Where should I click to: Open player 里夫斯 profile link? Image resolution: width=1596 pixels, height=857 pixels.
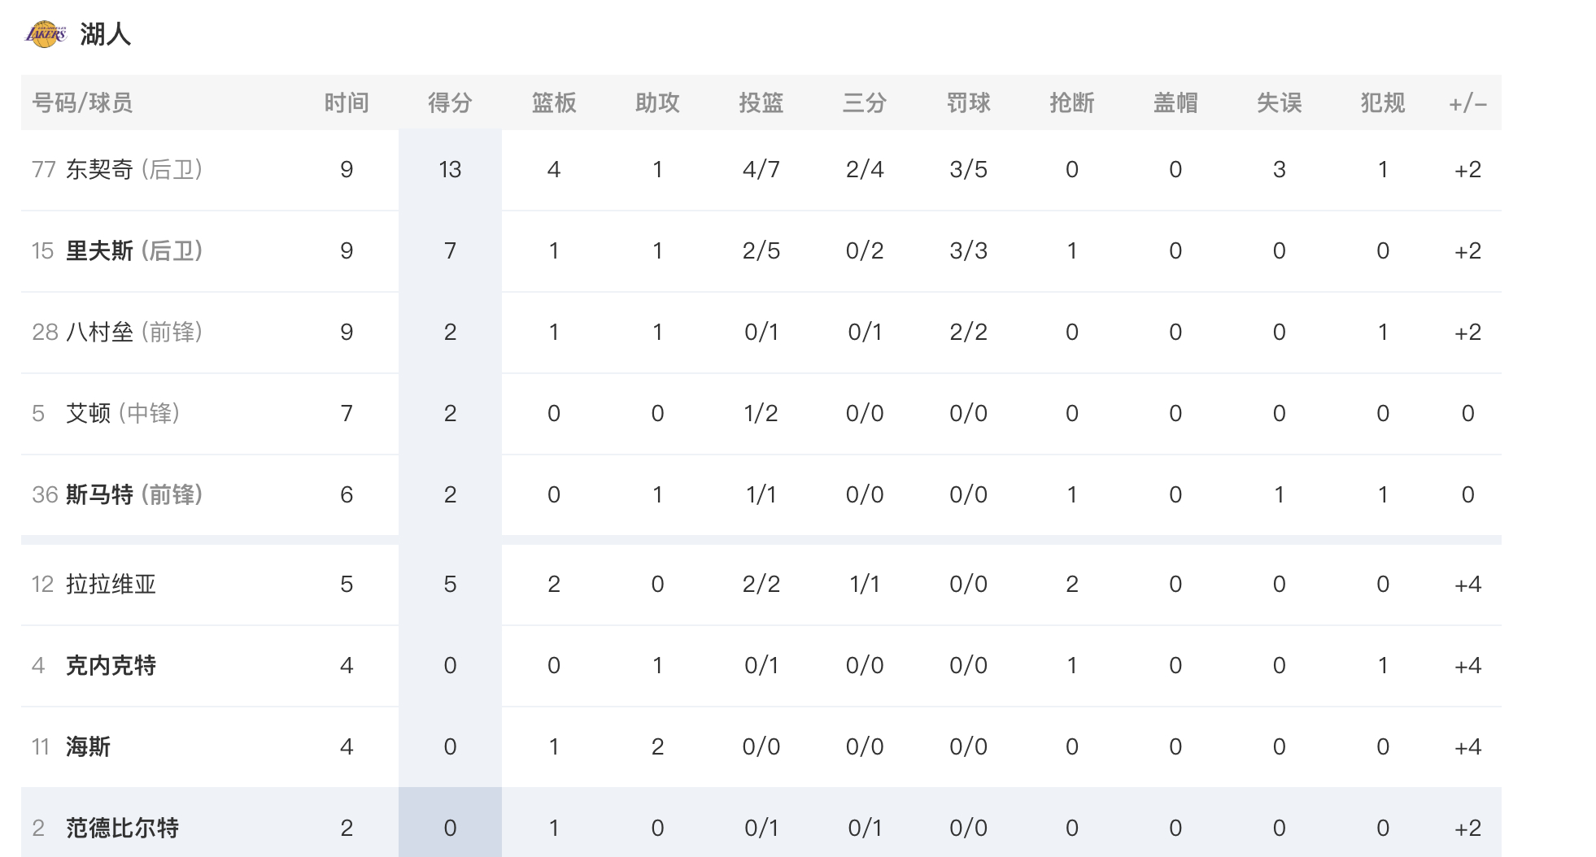tap(99, 250)
